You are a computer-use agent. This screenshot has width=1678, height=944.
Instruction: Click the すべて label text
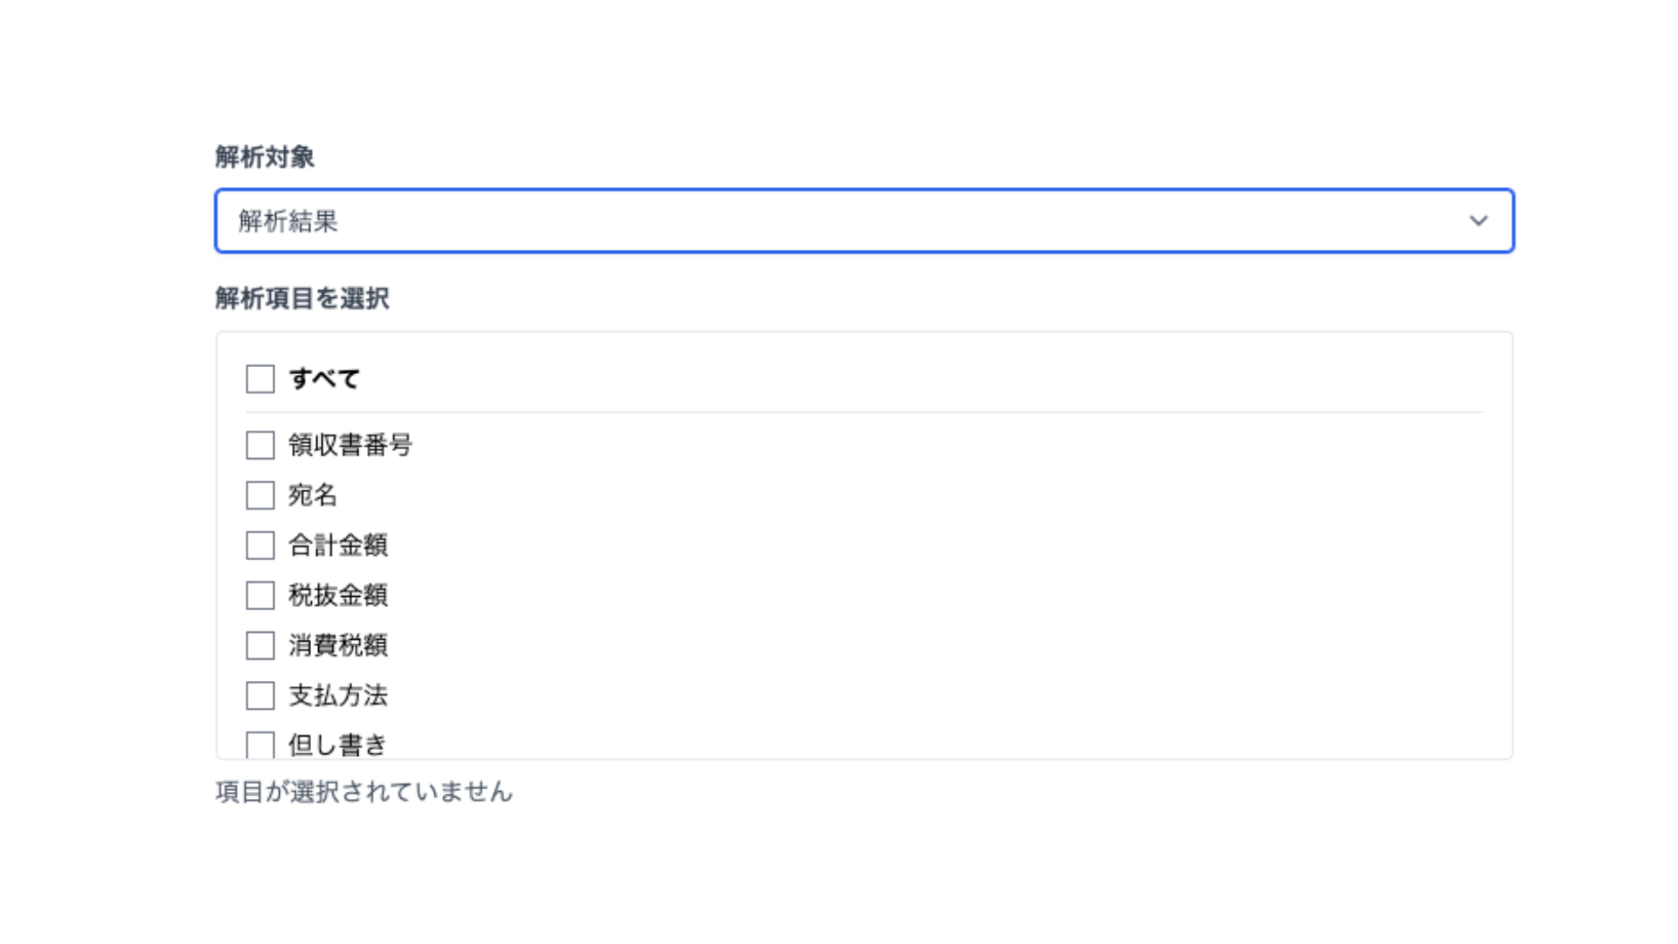point(324,379)
